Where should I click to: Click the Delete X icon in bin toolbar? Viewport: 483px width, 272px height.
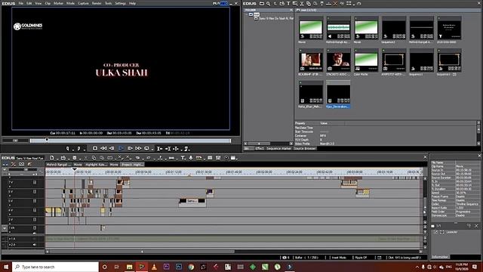(335, 4)
